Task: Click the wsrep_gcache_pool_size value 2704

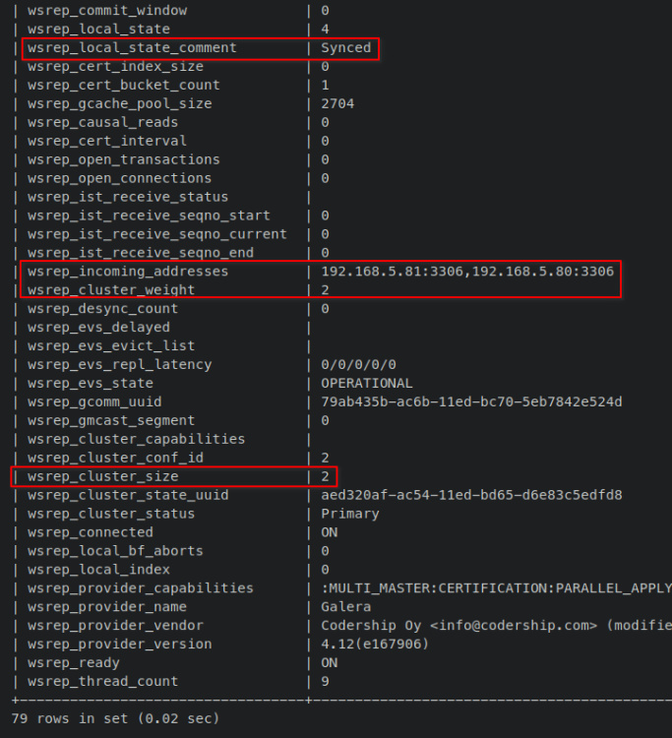Action: [x=337, y=103]
